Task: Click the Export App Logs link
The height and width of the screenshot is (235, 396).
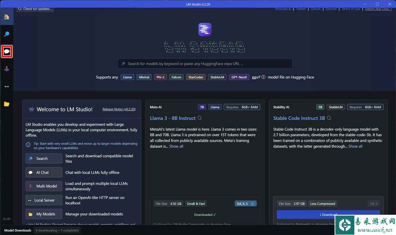Action: pos(378,9)
